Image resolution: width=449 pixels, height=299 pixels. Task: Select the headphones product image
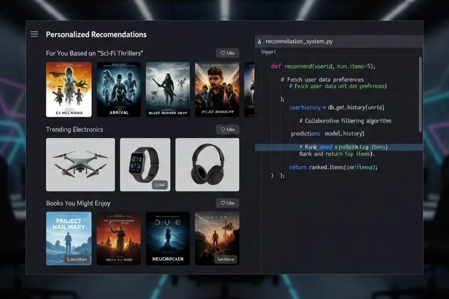207,164
